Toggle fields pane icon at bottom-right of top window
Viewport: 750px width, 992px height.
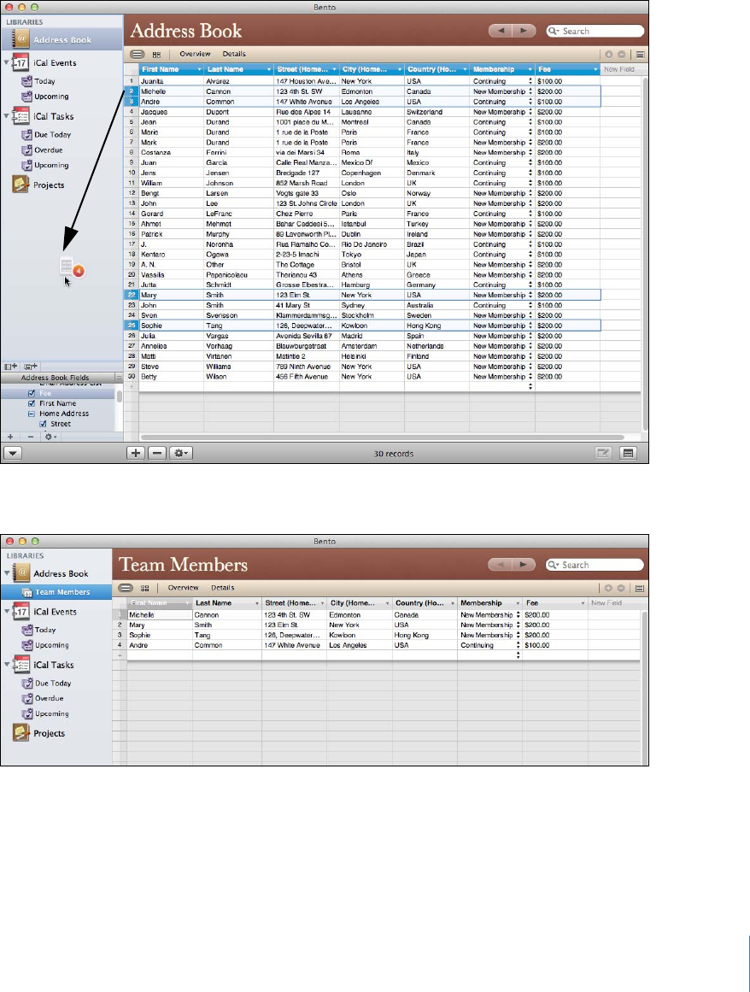(x=628, y=453)
